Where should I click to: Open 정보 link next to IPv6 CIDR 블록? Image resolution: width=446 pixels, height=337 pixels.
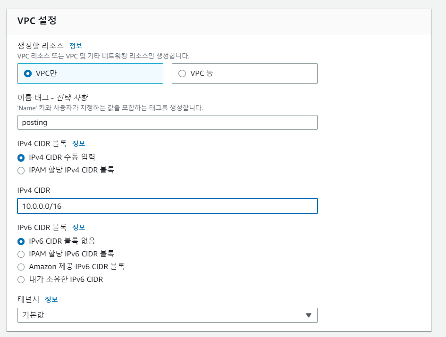click(78, 227)
